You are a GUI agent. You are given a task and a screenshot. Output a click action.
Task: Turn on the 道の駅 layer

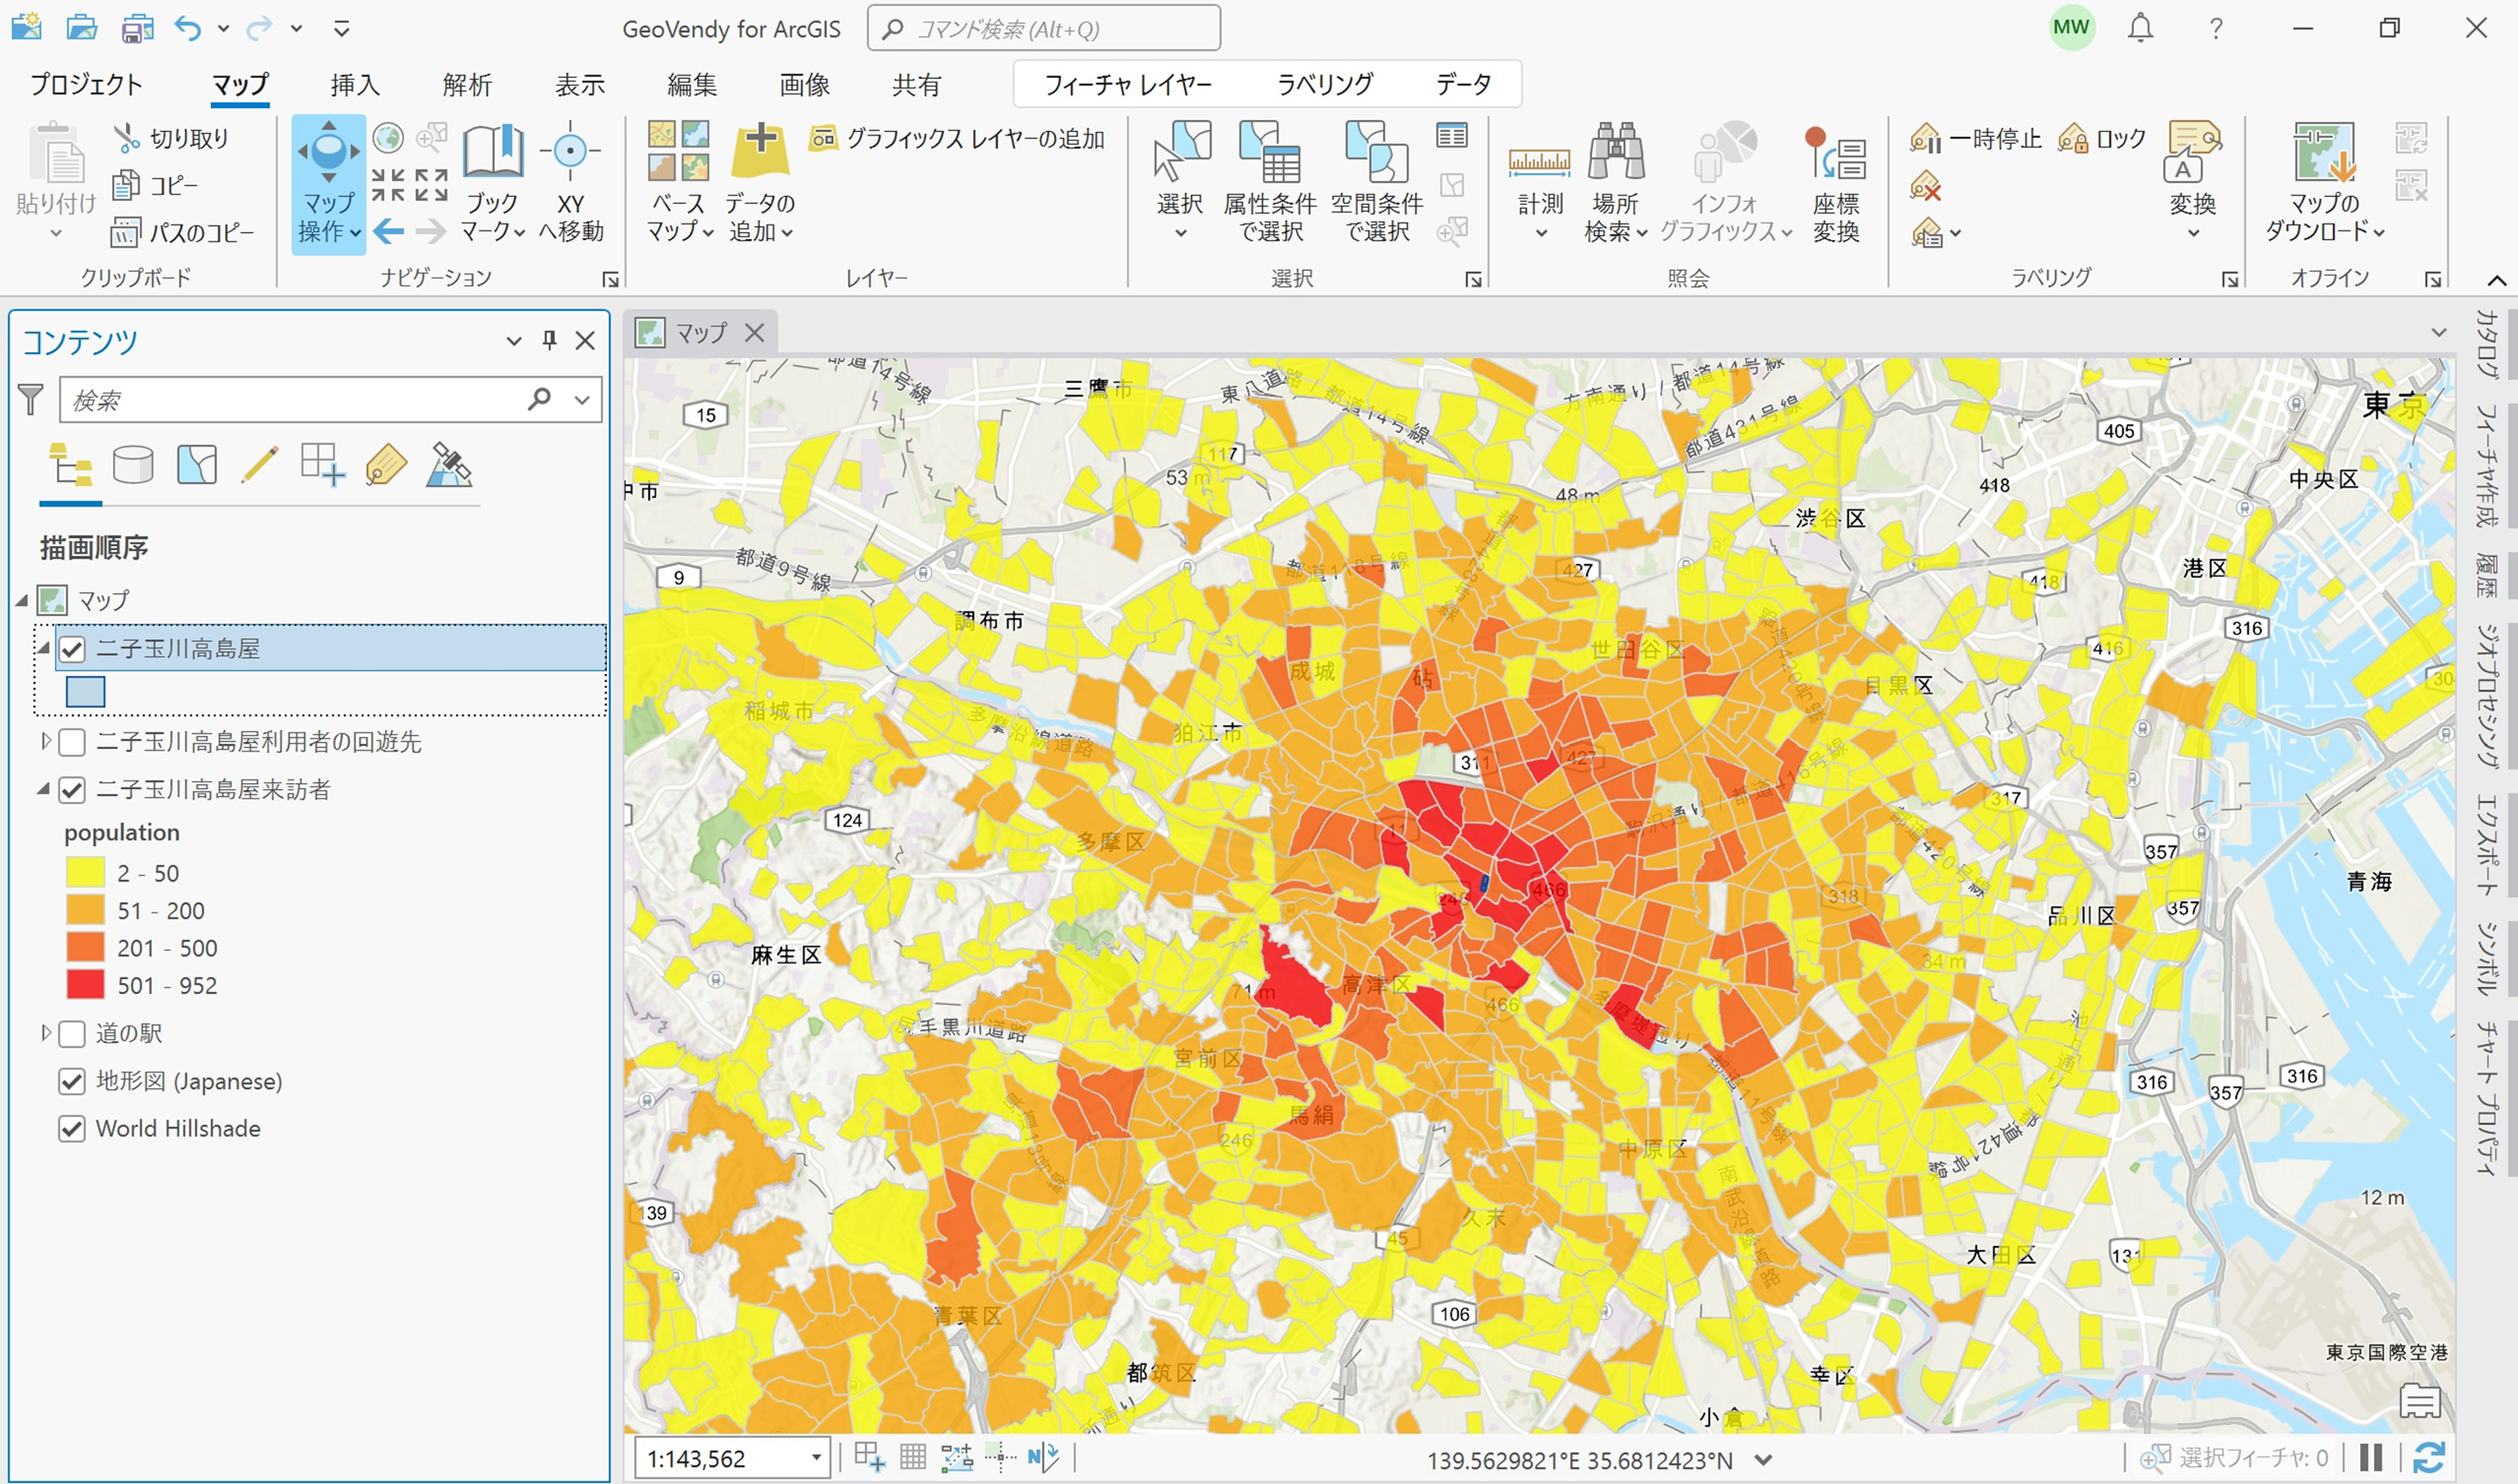coord(72,1034)
